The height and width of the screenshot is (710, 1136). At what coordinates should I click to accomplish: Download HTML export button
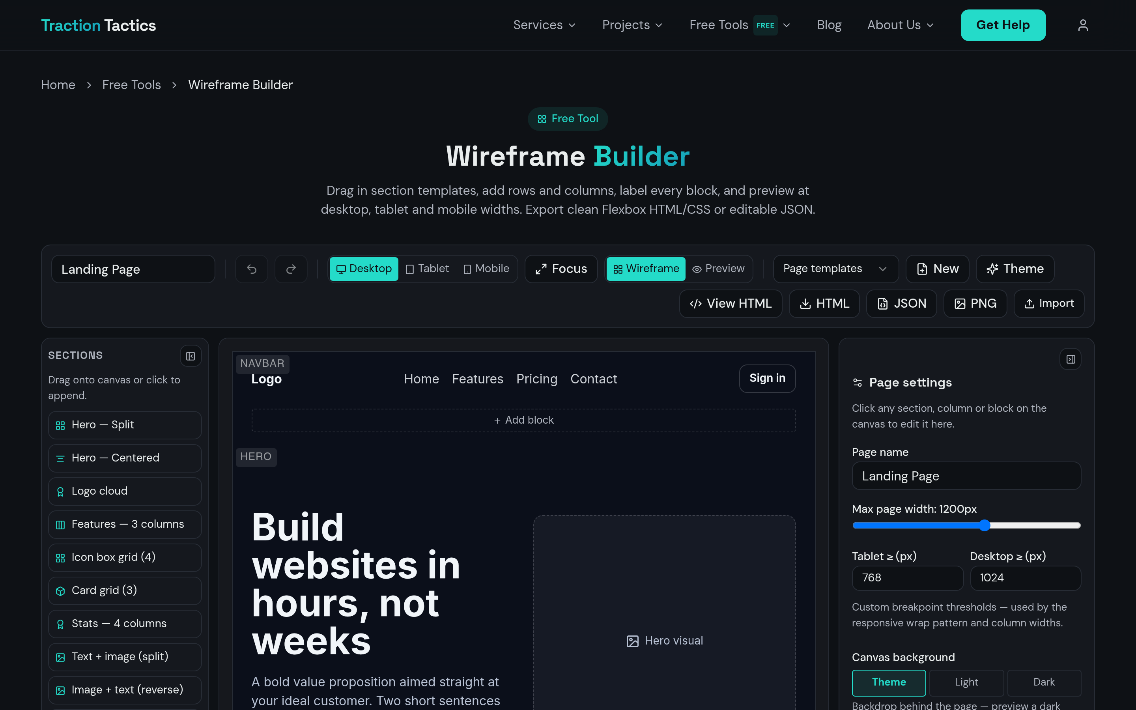(824, 304)
